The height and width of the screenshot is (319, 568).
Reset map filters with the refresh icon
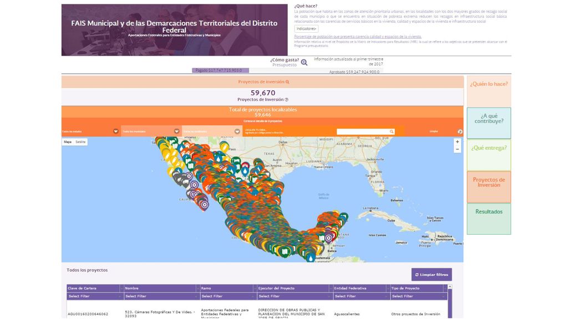point(460,132)
